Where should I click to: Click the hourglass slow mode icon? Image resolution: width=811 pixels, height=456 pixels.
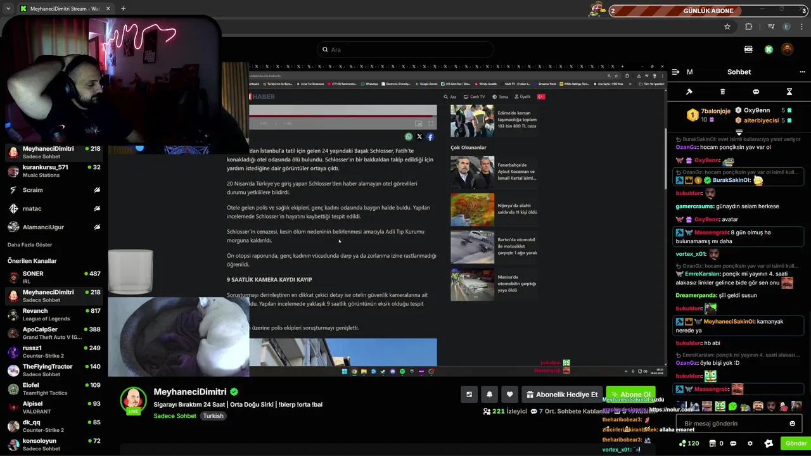[789, 92]
